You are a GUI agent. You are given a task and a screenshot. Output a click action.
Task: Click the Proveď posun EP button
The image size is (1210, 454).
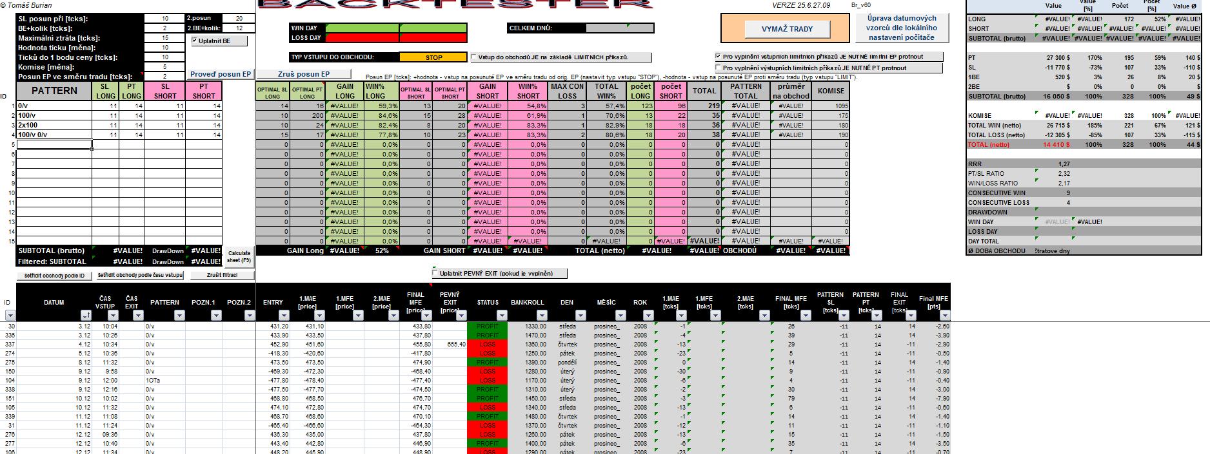click(x=221, y=74)
